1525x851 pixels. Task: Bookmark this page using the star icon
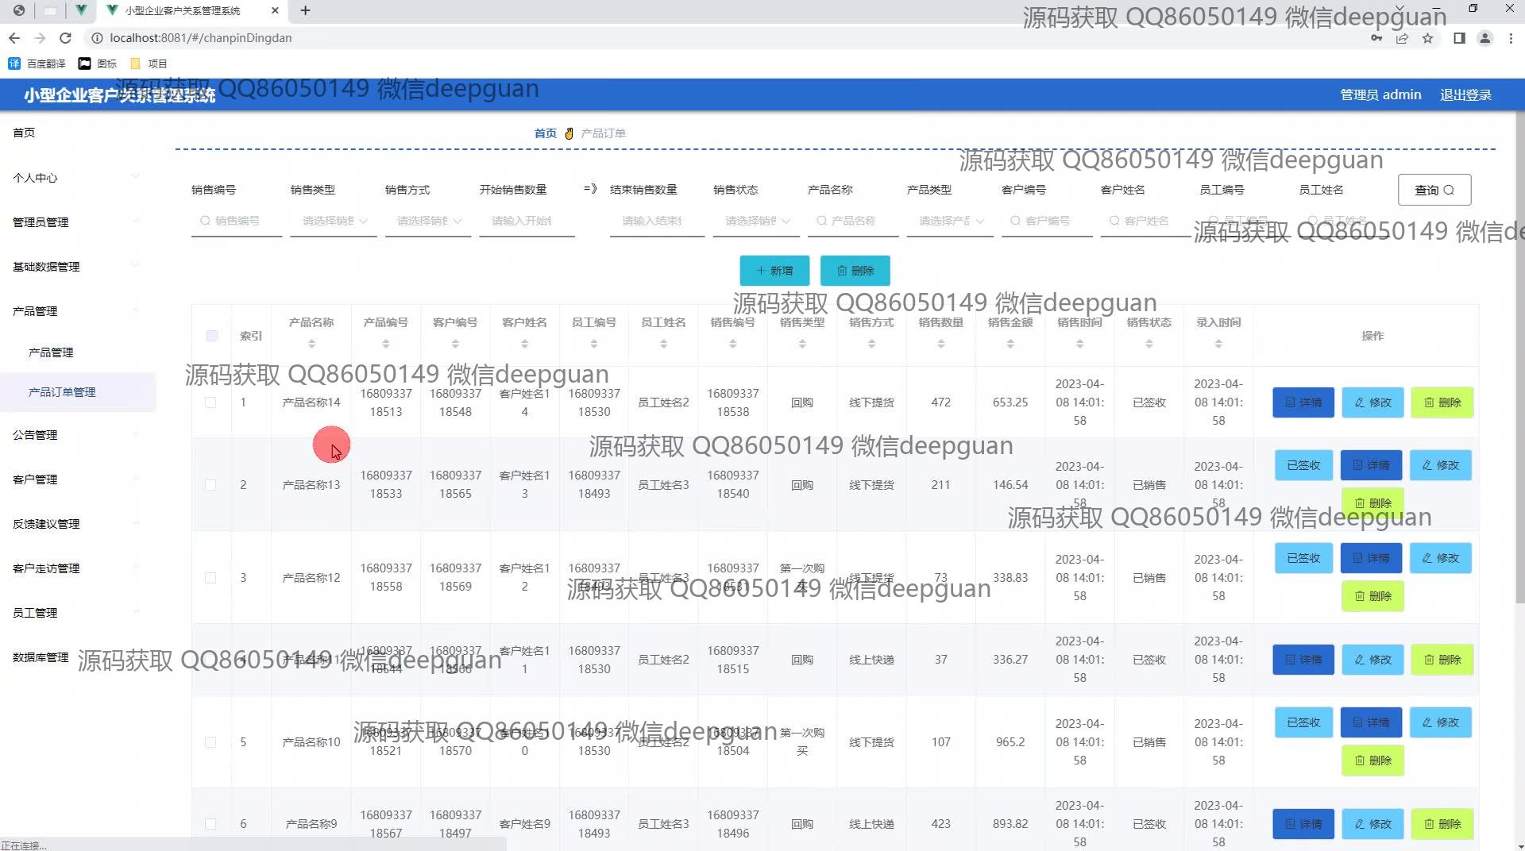[x=1427, y=38]
